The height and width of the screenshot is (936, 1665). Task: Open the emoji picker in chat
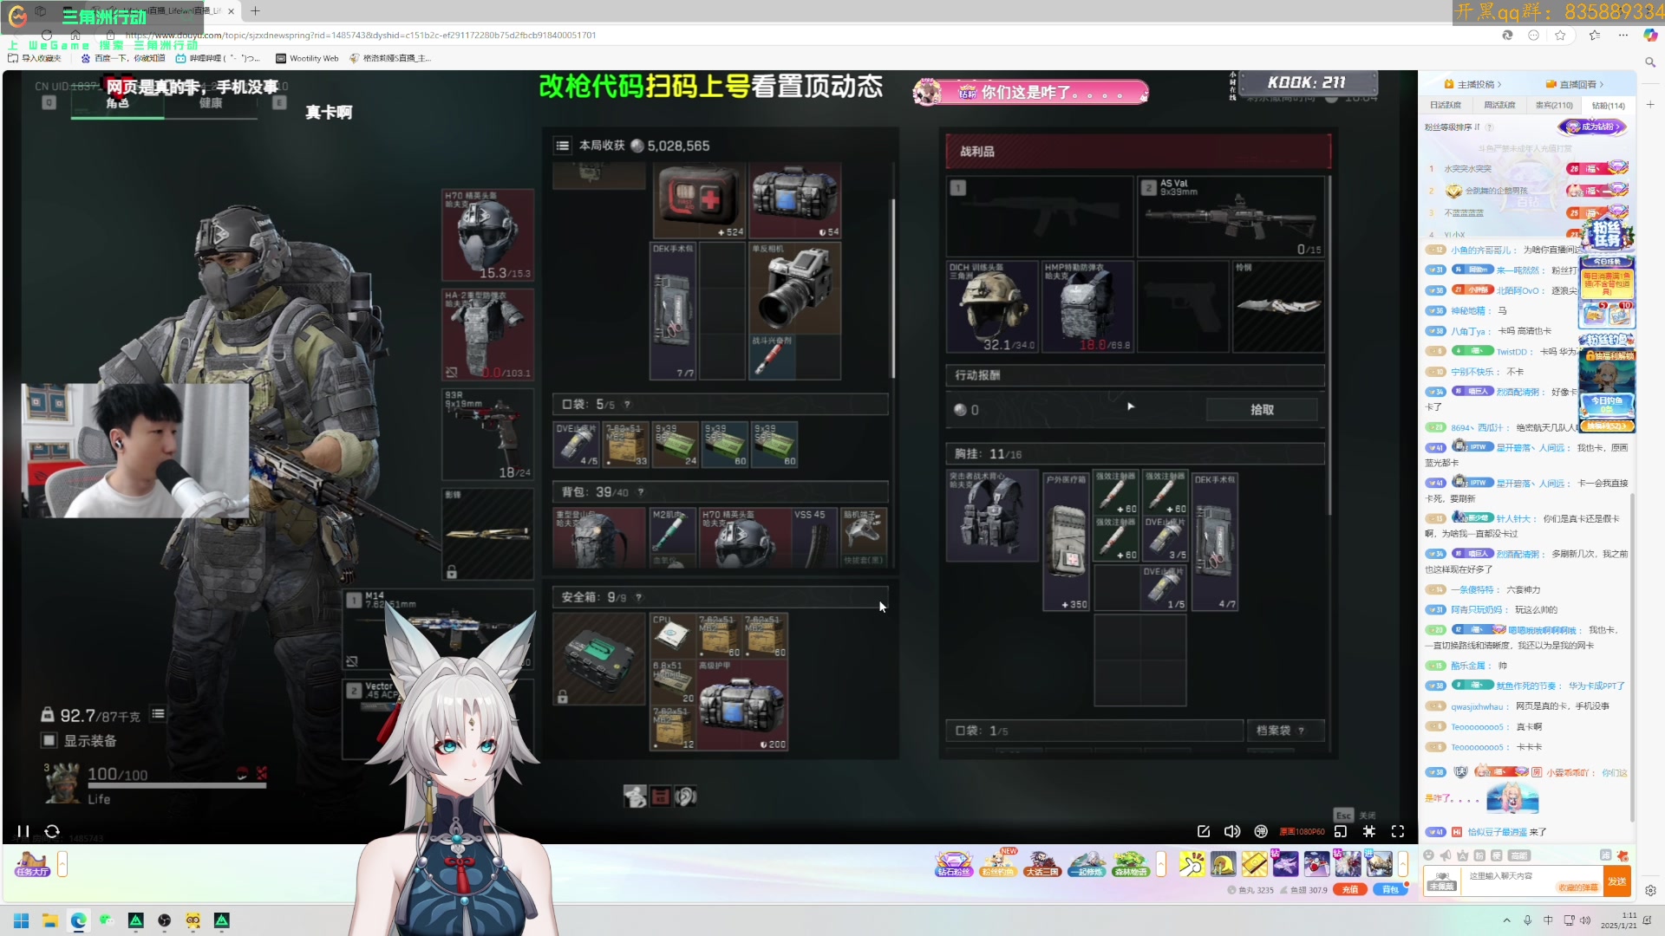pyautogui.click(x=1428, y=855)
